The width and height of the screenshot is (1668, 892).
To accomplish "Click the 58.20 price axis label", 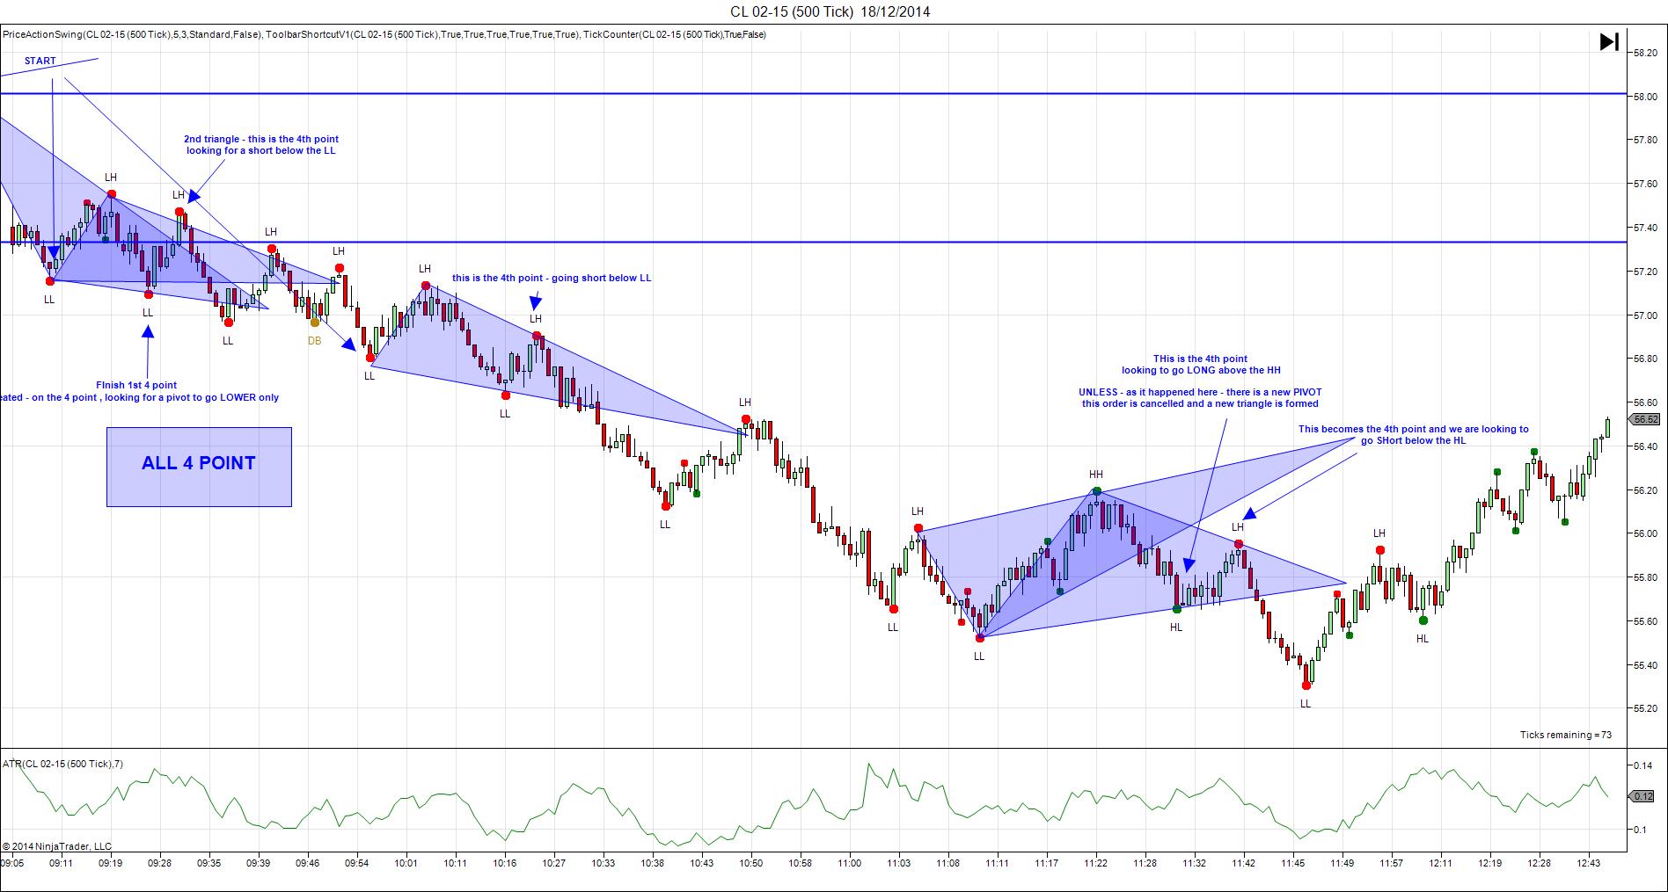I will [1645, 53].
